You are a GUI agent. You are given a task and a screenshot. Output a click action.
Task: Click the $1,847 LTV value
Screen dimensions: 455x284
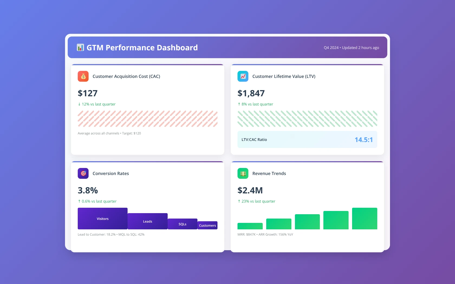coord(251,93)
